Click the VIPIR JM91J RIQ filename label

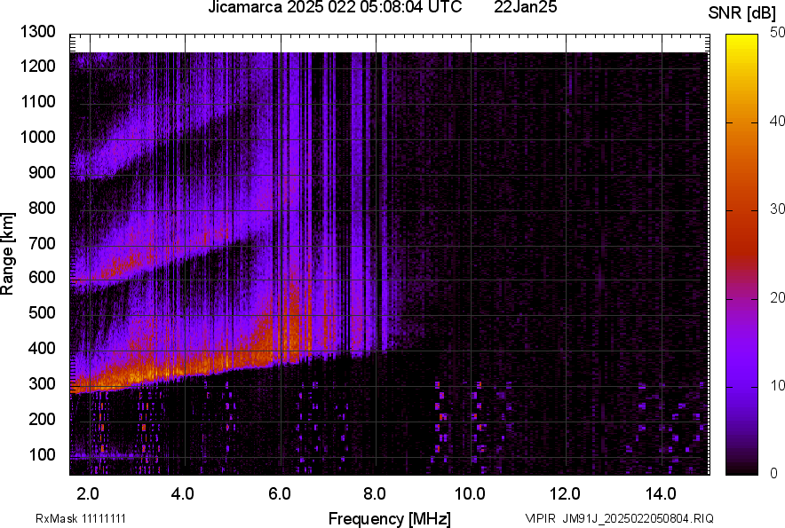(x=619, y=518)
